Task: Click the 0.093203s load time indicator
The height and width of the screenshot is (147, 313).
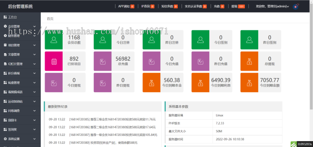Action: point(305,144)
